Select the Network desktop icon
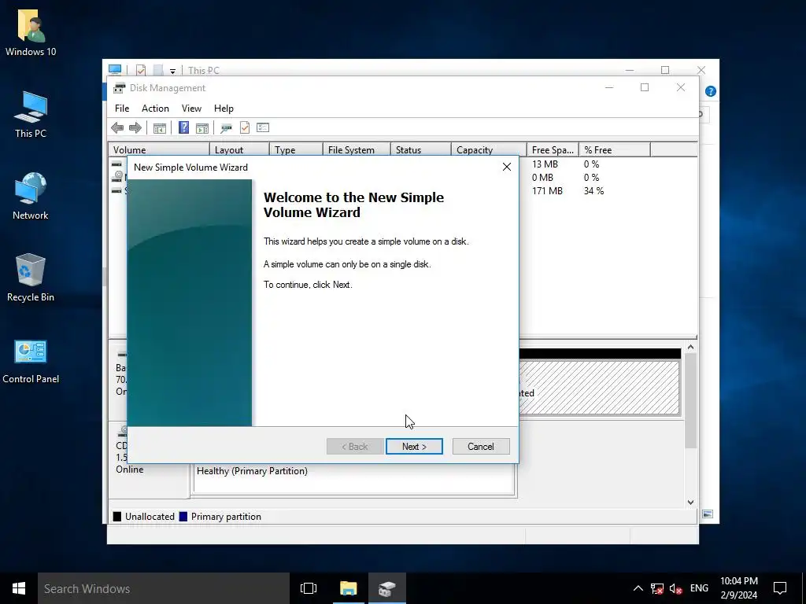806x604 pixels. pos(31,196)
